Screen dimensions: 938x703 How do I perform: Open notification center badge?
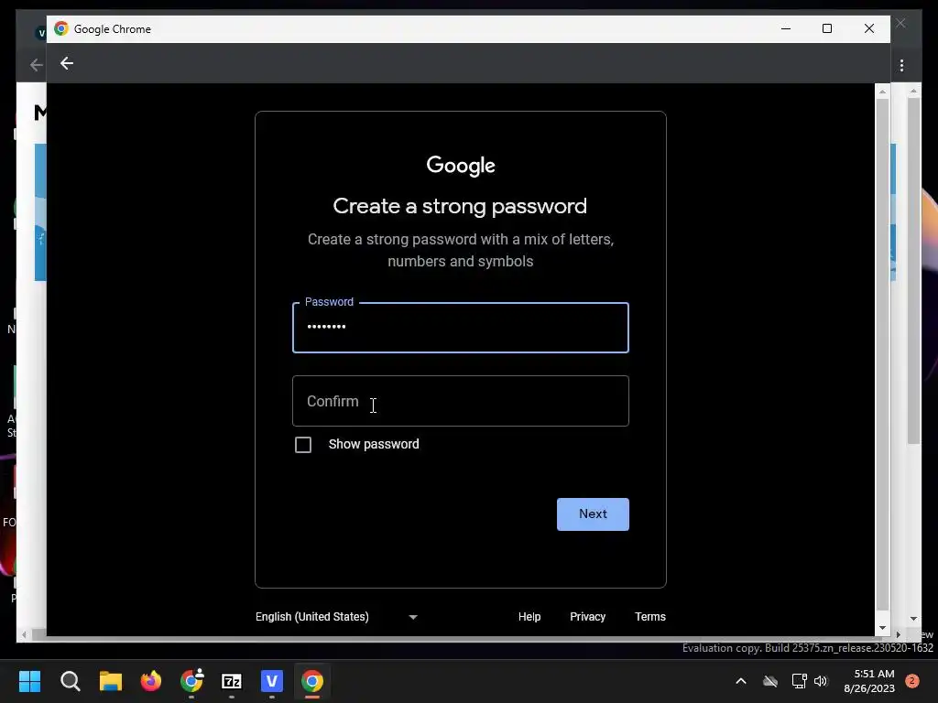click(x=912, y=681)
